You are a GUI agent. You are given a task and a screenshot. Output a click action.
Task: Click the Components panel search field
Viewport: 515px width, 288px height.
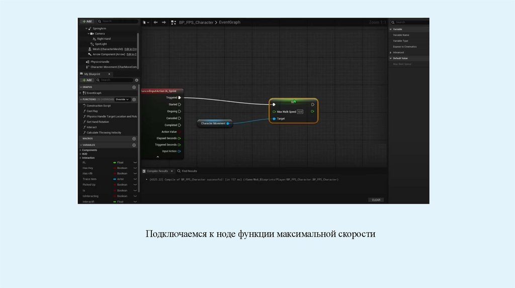click(118, 21)
